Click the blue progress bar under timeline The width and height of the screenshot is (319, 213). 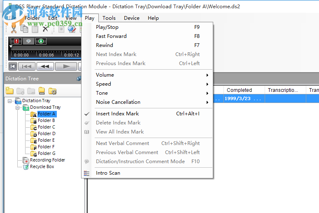coord(46,59)
